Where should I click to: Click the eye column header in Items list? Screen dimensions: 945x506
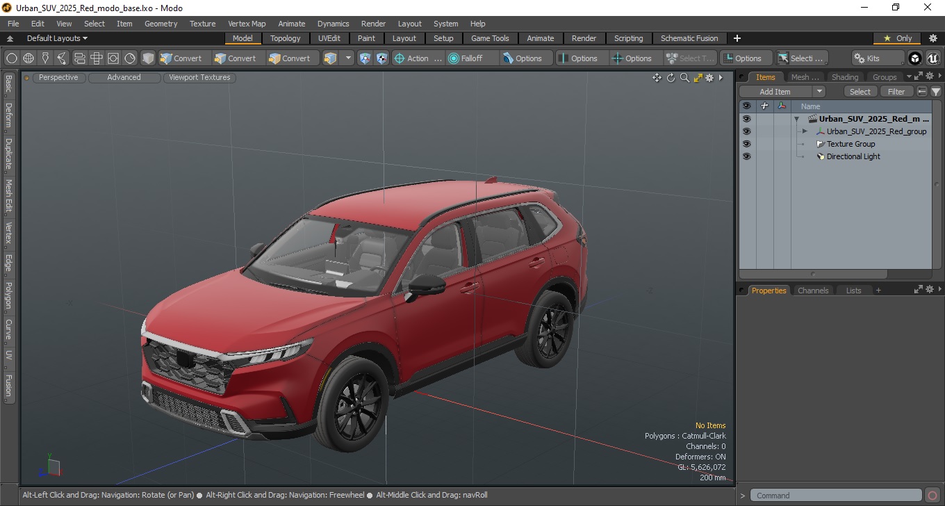tap(747, 106)
